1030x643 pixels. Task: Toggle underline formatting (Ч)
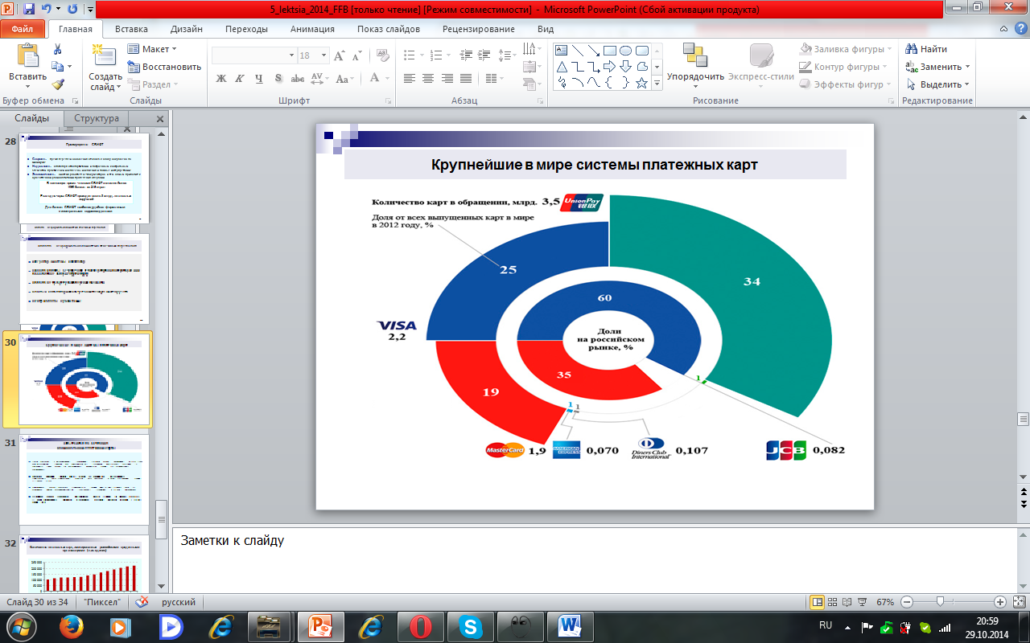click(258, 78)
